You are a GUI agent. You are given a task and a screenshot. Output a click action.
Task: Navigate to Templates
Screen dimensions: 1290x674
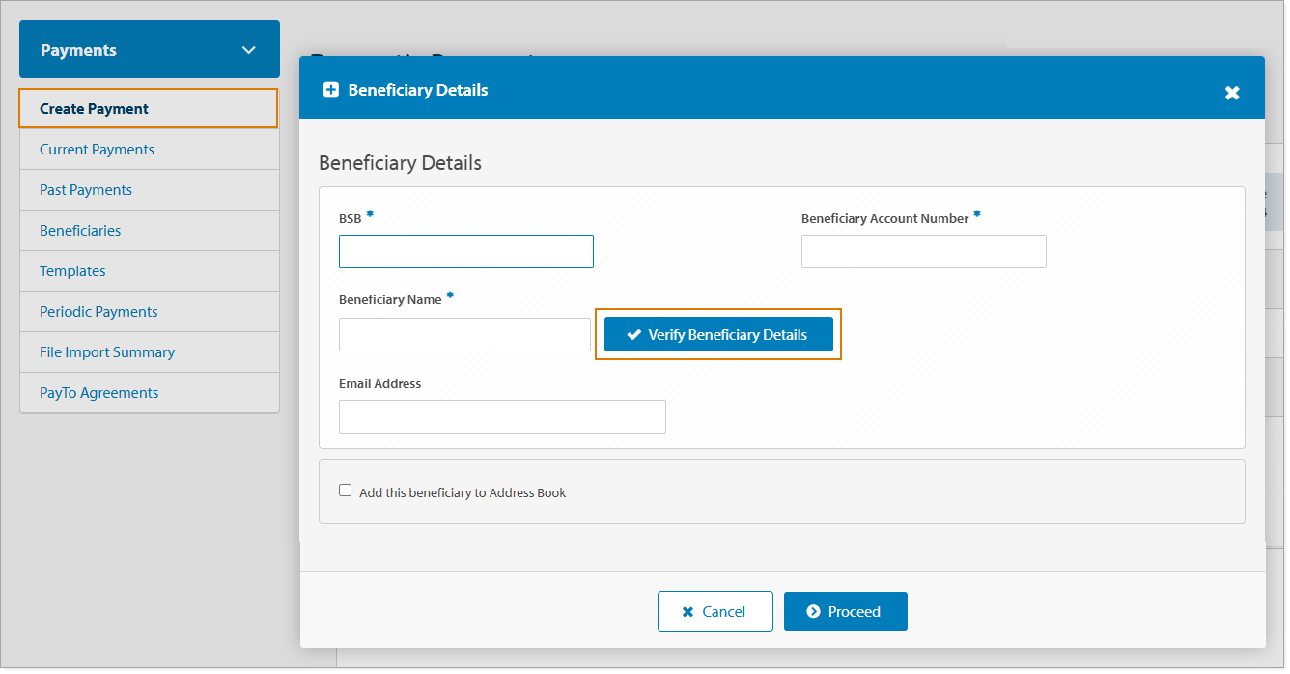tap(71, 270)
